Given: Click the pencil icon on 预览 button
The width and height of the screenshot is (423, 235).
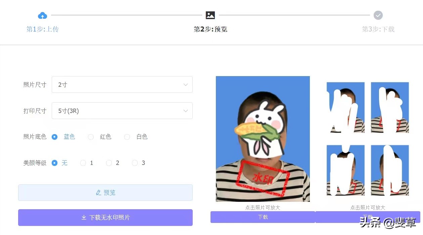Looking at the screenshot, I should [98, 193].
